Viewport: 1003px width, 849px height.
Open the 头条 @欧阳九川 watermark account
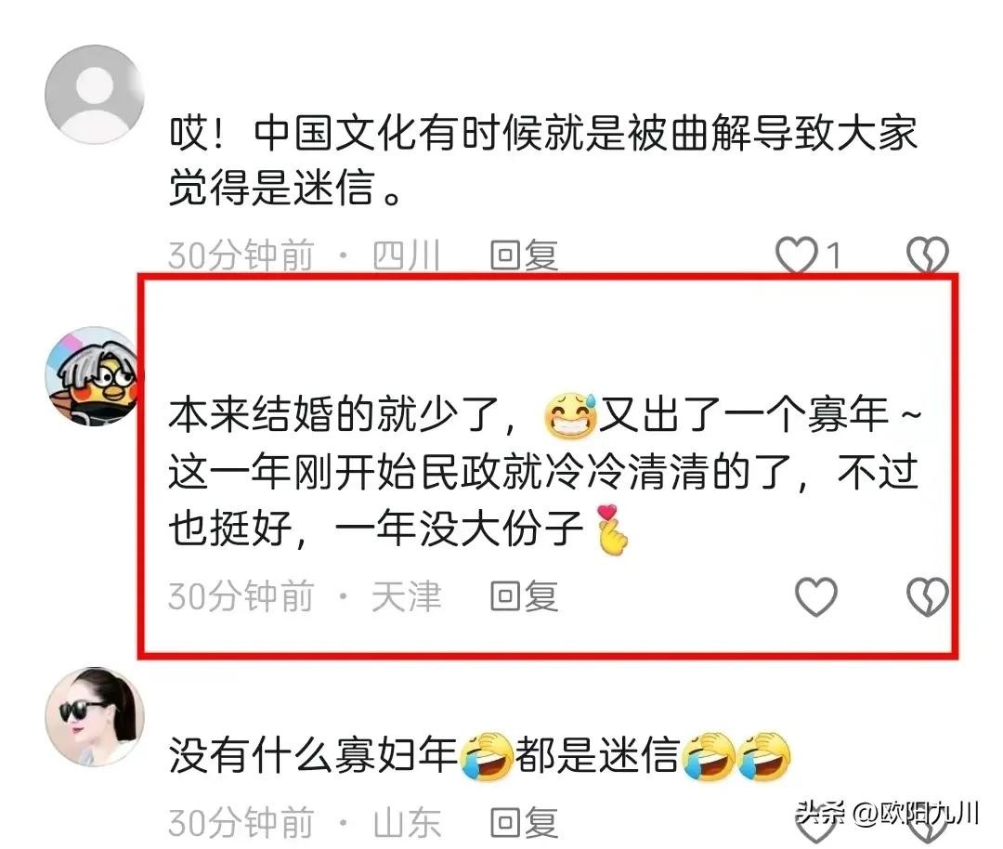[887, 813]
